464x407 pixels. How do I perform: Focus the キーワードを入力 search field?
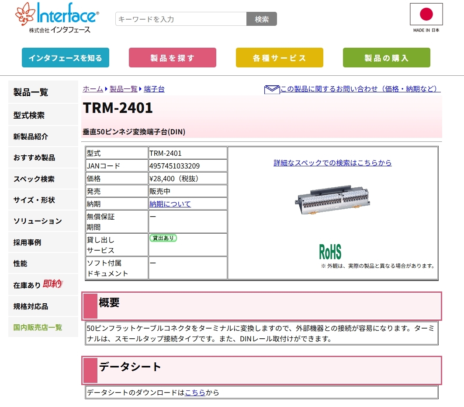click(181, 19)
